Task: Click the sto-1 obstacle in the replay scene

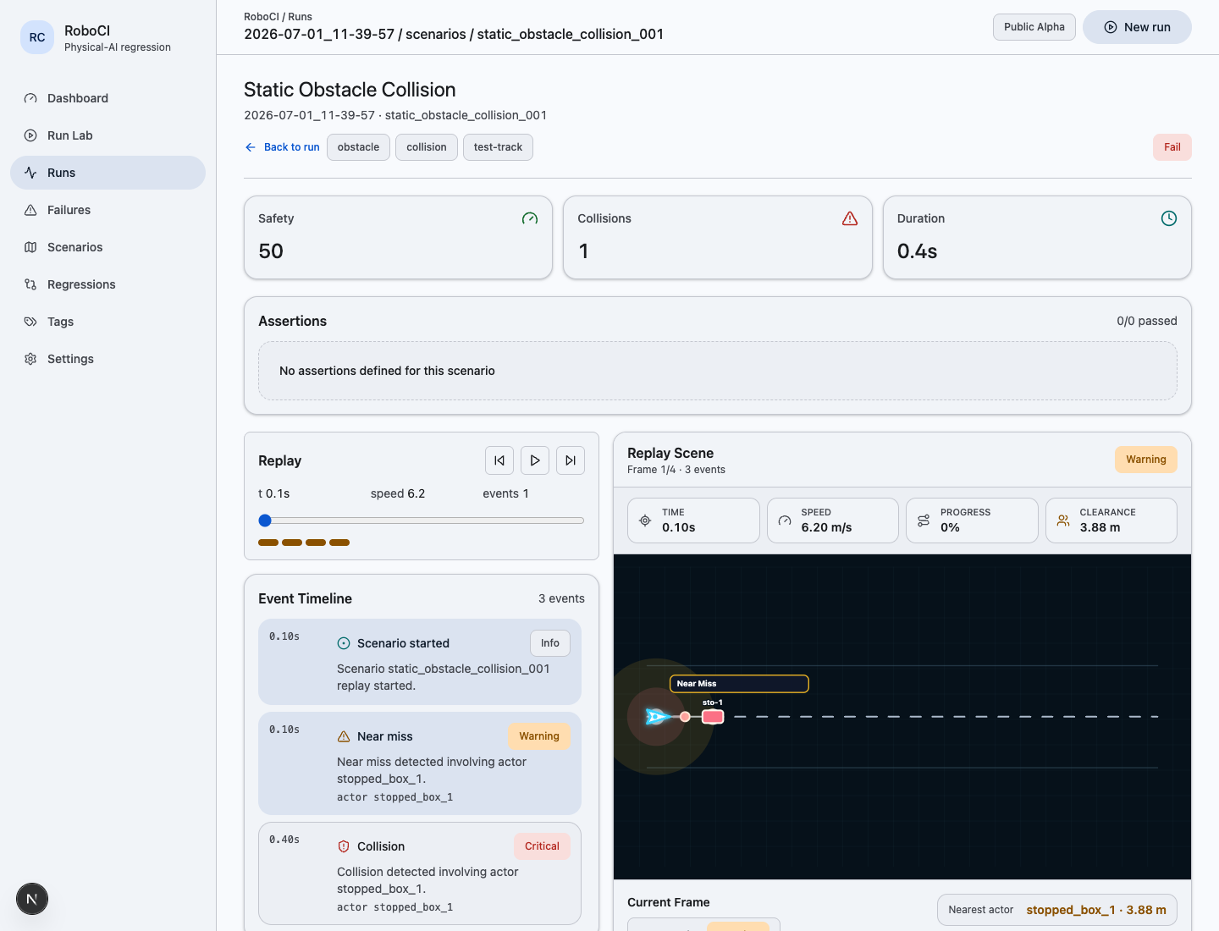Action: (713, 717)
